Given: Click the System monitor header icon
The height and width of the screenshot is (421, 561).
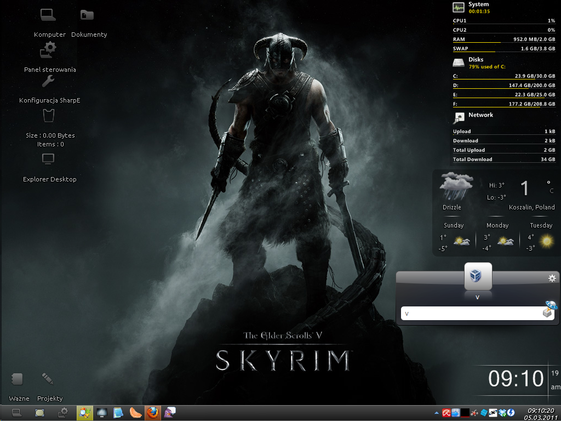Looking at the screenshot, I should pyautogui.click(x=459, y=8).
